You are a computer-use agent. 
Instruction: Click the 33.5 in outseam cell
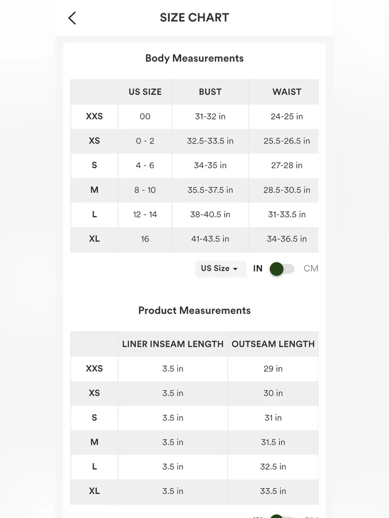click(273, 491)
